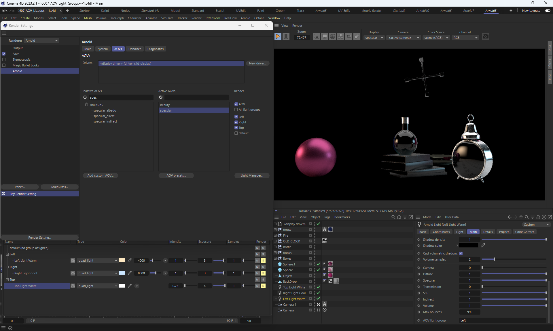Open the MoGraph menu
553x331 pixels.
(x=117, y=18)
